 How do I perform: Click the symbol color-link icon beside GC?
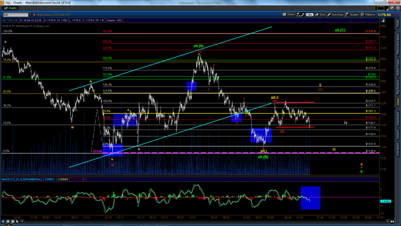pyautogui.click(x=33, y=15)
